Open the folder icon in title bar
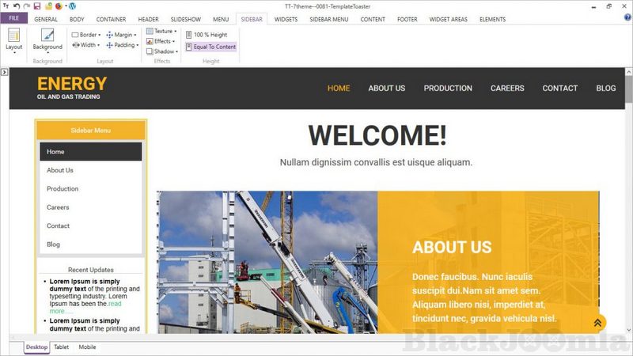633x356 pixels. coord(48,6)
